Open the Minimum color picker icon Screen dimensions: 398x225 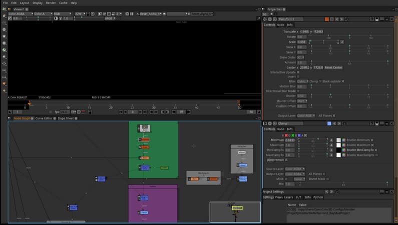point(343,140)
